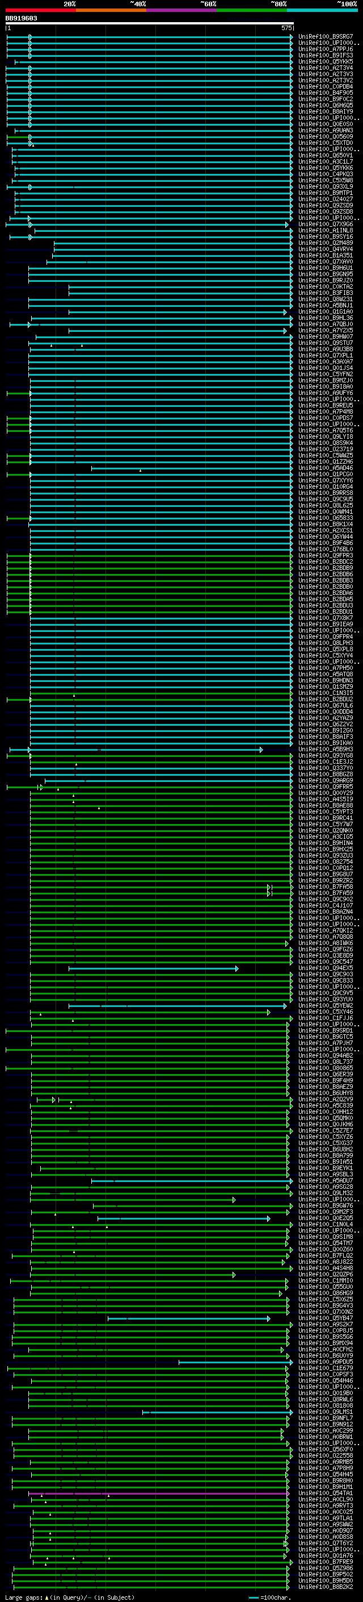Open hit UniRef100_A2T3V4
This screenshot has height=1602, width=363.
(x=326, y=68)
